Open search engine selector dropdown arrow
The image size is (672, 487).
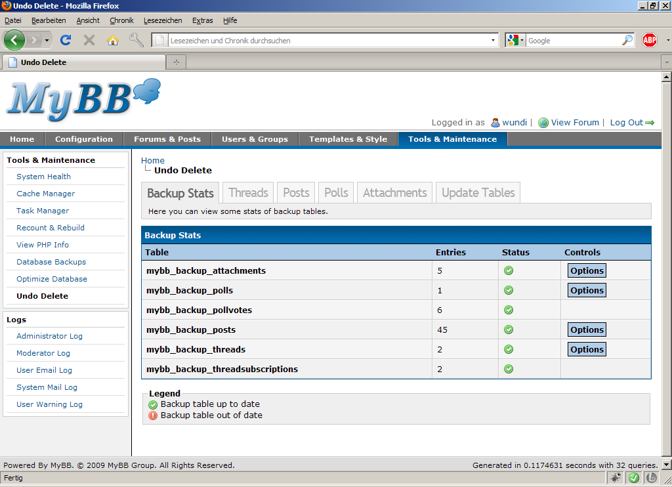click(522, 40)
